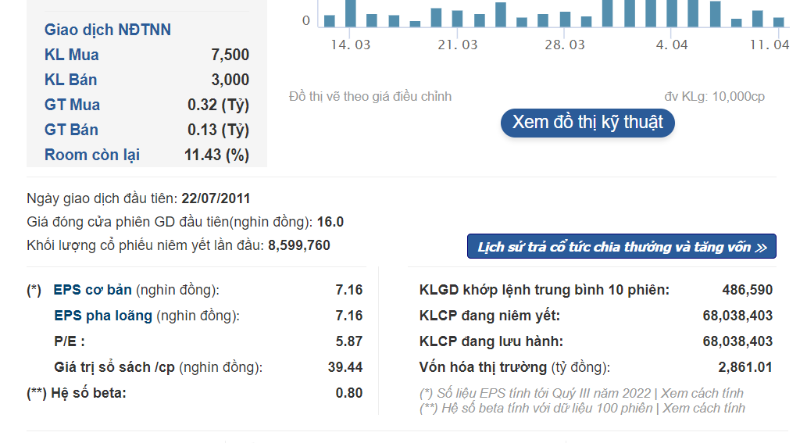
Task: Click the 'Hệ số beta' label
Action: [x=88, y=393]
